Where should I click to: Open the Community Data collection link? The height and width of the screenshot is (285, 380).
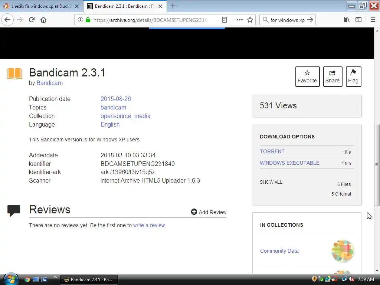(x=279, y=251)
